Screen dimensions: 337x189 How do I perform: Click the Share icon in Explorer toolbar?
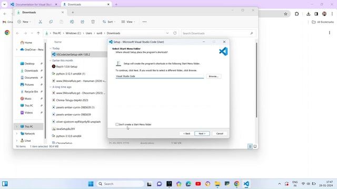[82, 22]
